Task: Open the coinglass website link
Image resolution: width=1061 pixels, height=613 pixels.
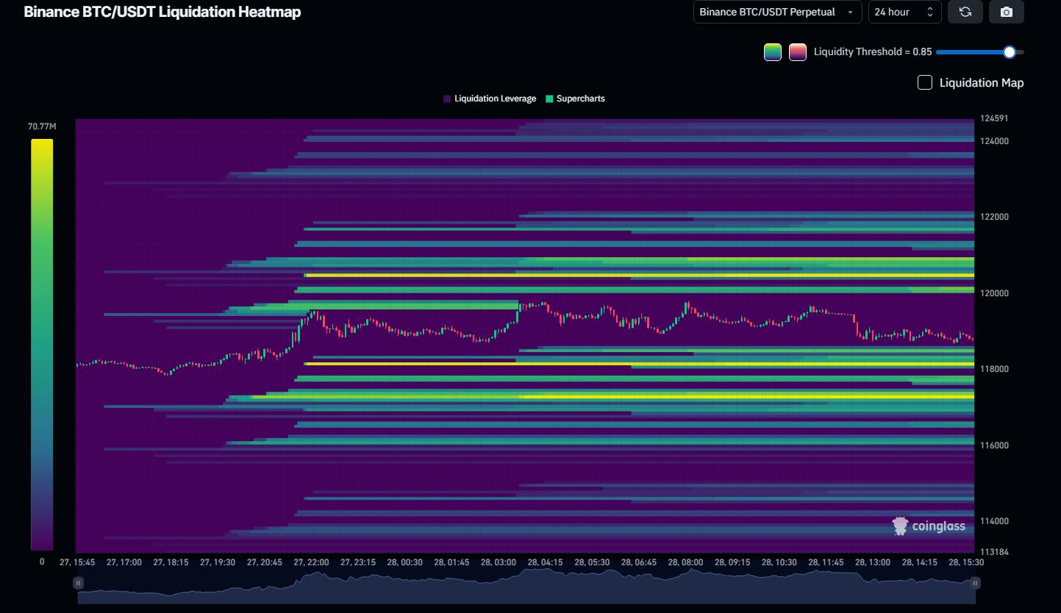Action: click(x=929, y=526)
